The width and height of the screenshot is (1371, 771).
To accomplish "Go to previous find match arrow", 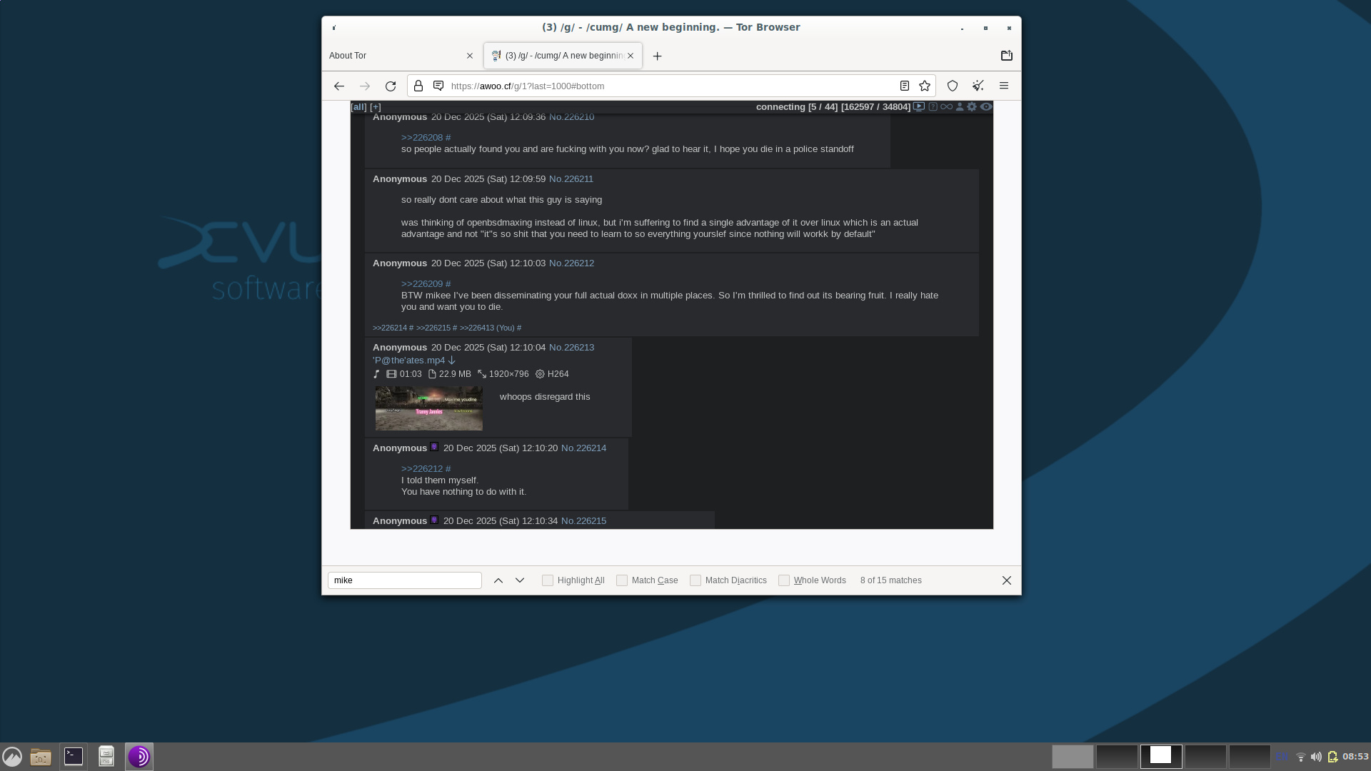I will click(498, 580).
